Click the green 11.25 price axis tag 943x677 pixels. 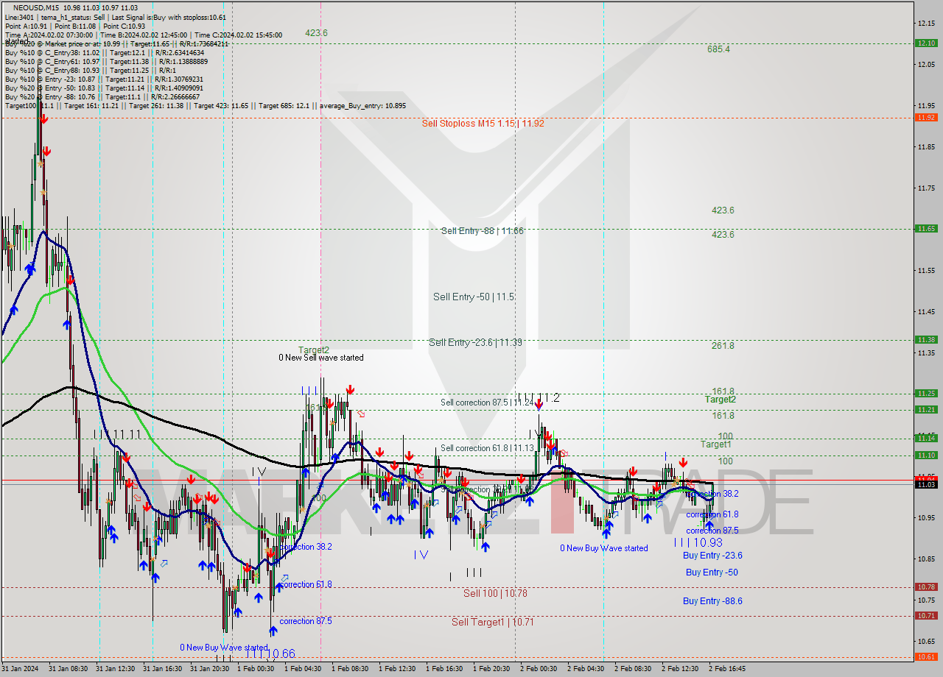click(x=926, y=393)
